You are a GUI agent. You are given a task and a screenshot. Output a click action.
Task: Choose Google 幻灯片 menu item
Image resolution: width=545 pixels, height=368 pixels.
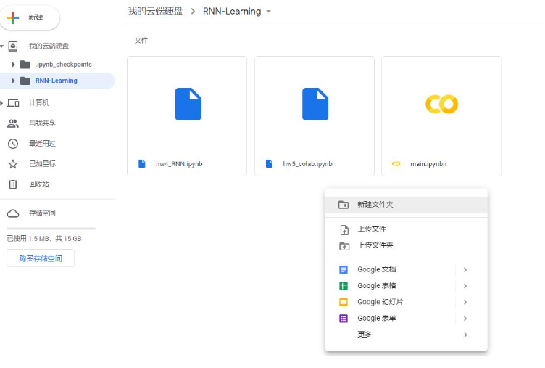tap(407, 302)
